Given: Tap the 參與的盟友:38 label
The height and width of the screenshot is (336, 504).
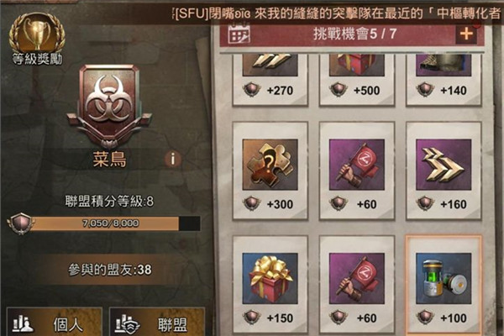Looking at the screenshot, I should (109, 270).
